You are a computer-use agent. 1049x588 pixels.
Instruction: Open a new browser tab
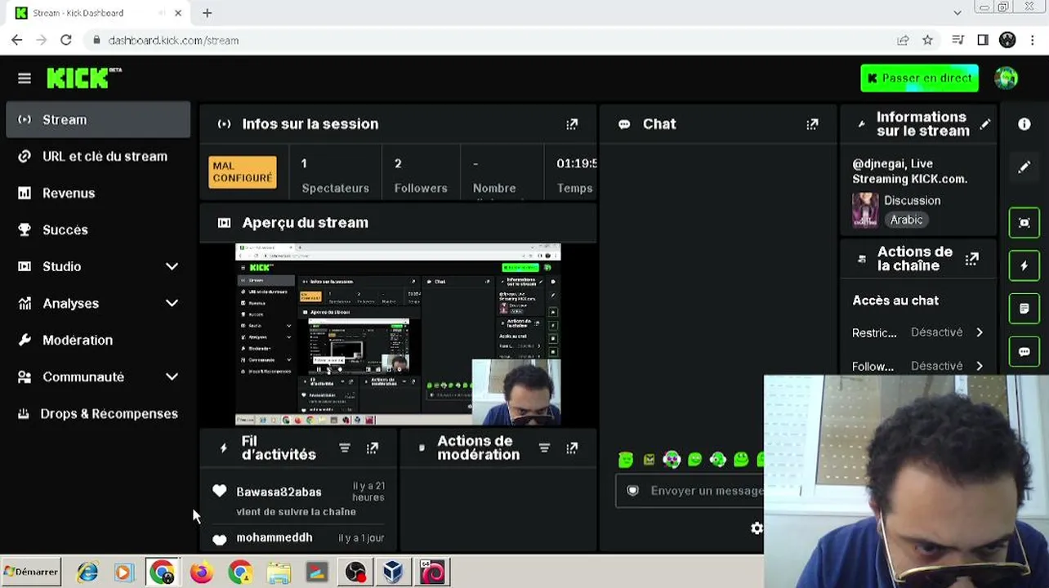coord(207,13)
